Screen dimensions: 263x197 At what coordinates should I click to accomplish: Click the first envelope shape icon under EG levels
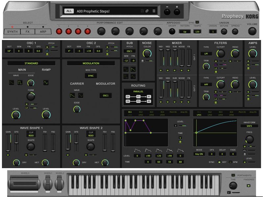[138, 150]
